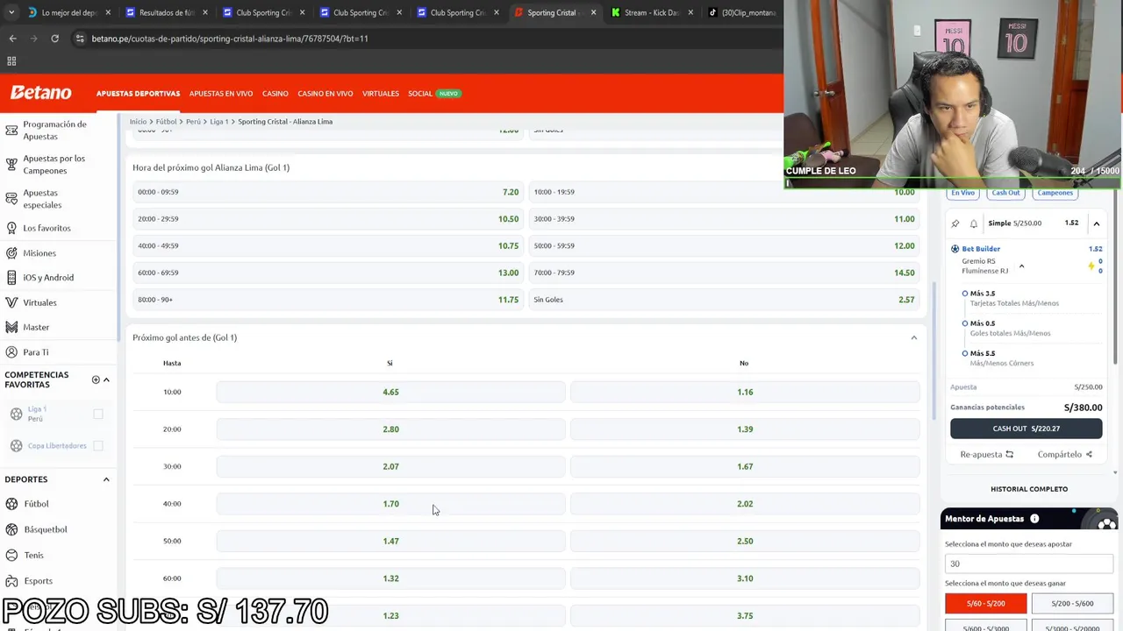Click Re-apuesta repeat icon
Image resolution: width=1123 pixels, height=631 pixels.
(1009, 454)
